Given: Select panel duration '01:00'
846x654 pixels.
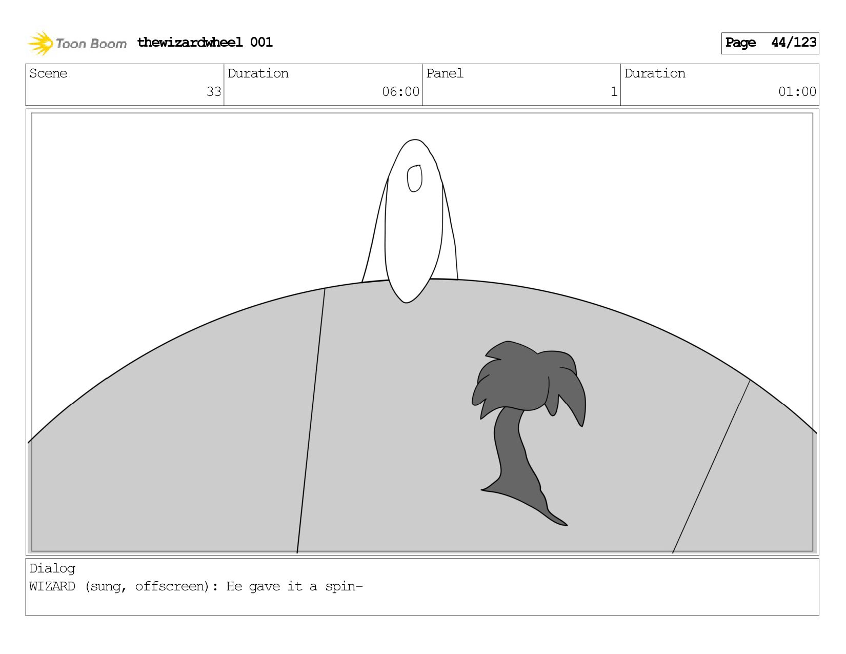Looking at the screenshot, I should point(797,92).
